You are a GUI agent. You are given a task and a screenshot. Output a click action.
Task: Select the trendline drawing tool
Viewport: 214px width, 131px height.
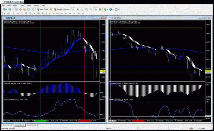pyautogui.click(x=22, y=13)
